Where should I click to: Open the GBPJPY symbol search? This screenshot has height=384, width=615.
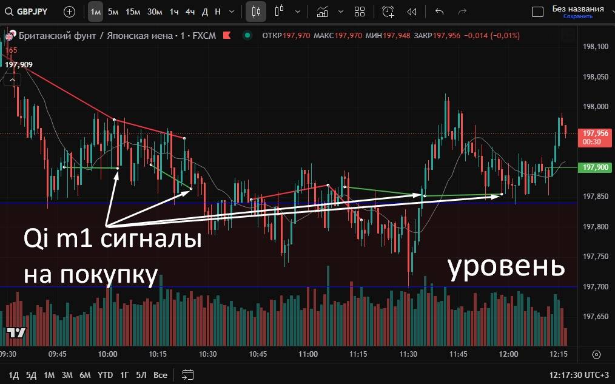click(26, 12)
